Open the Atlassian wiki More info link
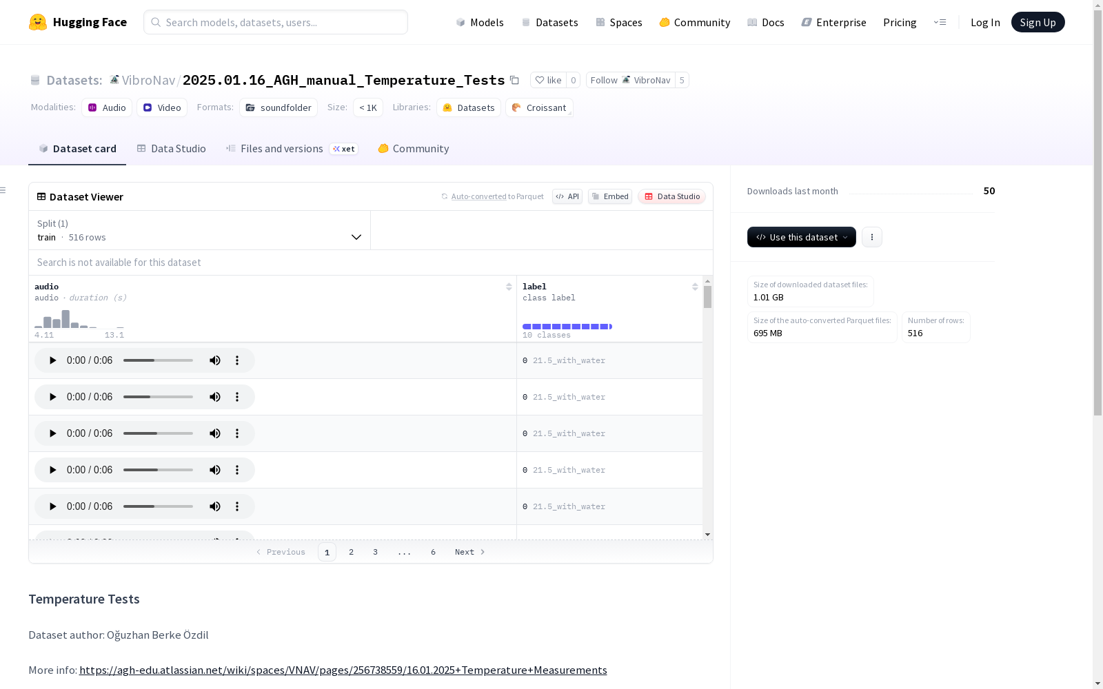The image size is (1103, 689). [x=343, y=670]
